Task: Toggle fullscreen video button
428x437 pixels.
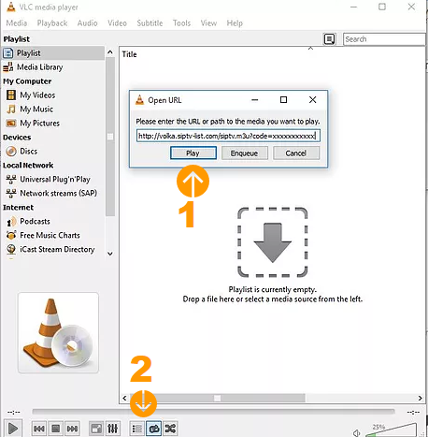Action: [96, 429]
